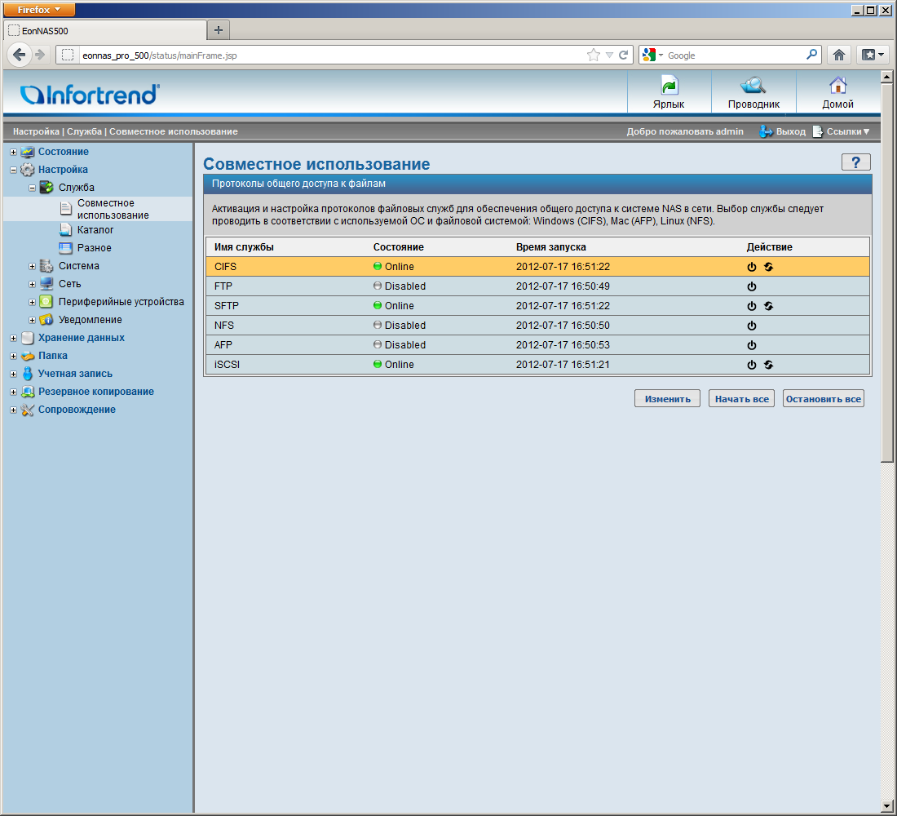
Task: Select Совместное использование in the tree
Action: tap(113, 209)
